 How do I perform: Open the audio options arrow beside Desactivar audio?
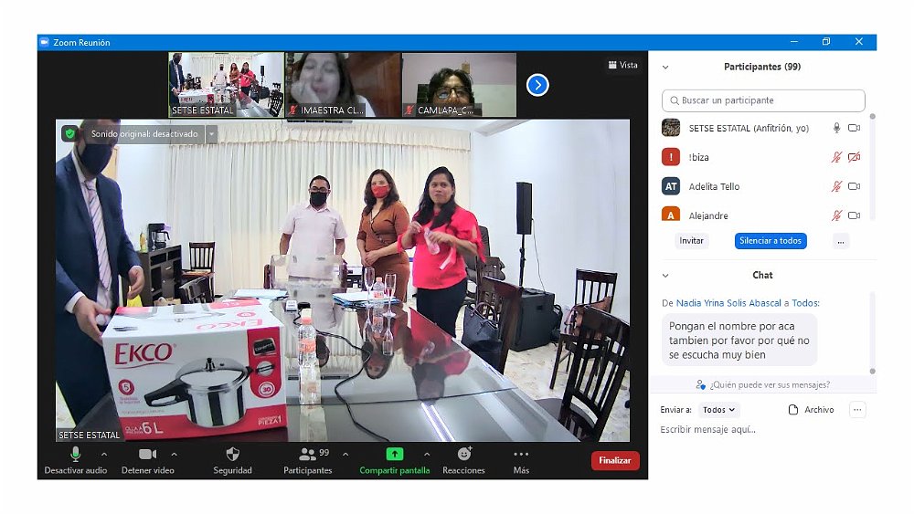(x=103, y=454)
